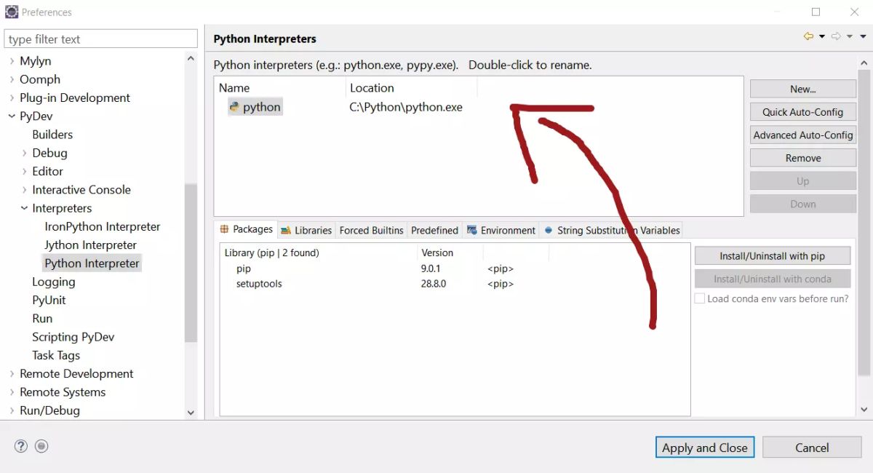This screenshot has height=473, width=873.
Task: Select Jython Interpreter tree item
Action: (90, 245)
